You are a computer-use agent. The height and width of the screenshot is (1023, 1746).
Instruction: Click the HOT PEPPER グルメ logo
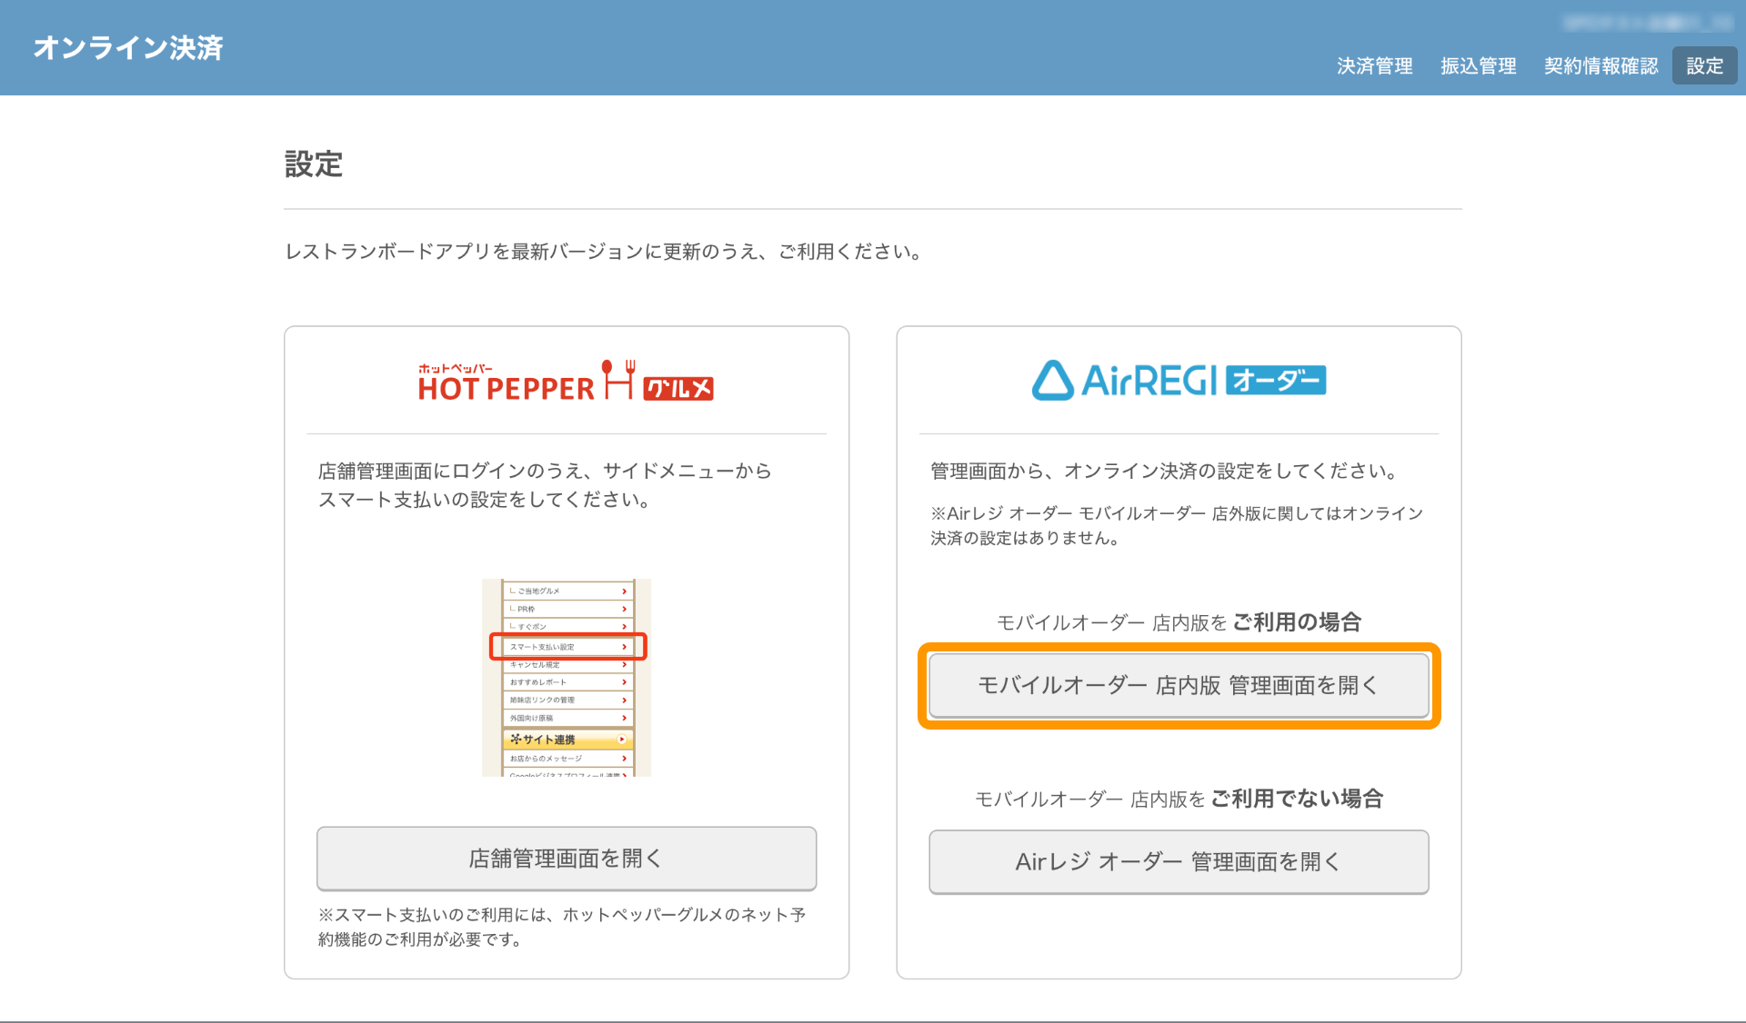pos(566,381)
